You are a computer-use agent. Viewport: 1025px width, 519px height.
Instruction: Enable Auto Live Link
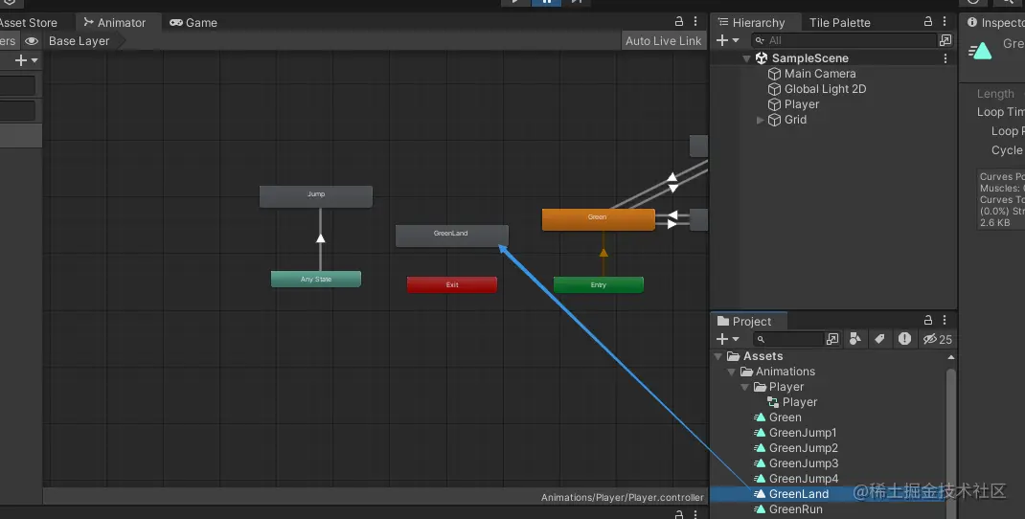point(663,40)
